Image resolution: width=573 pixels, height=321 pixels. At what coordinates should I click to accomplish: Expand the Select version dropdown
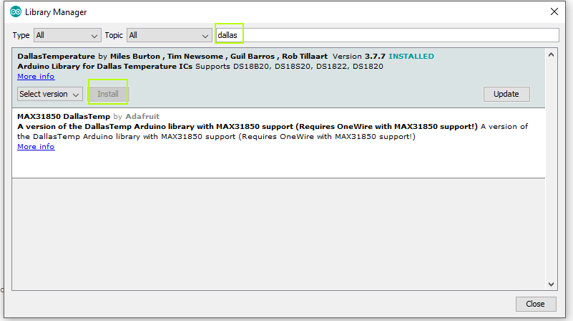(x=49, y=94)
